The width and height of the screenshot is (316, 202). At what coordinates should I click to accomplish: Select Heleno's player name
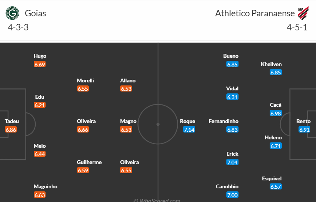point(273,138)
